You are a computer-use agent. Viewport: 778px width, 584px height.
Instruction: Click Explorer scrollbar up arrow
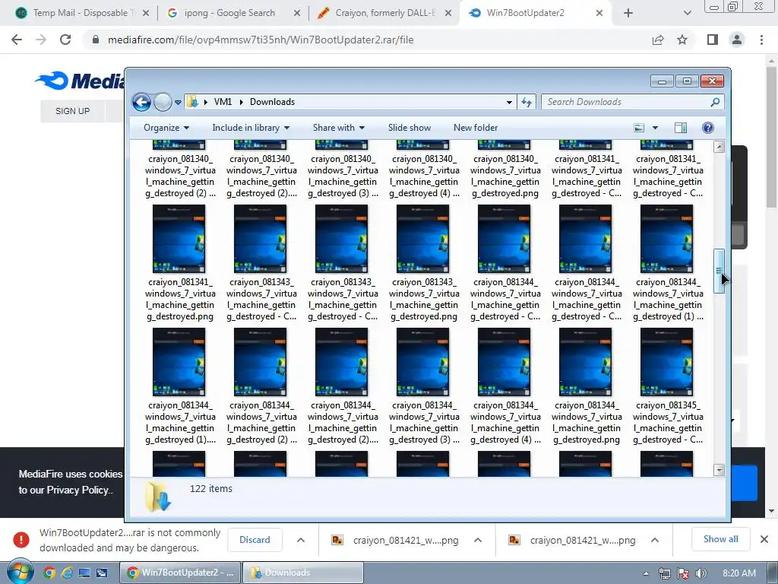coord(719,147)
